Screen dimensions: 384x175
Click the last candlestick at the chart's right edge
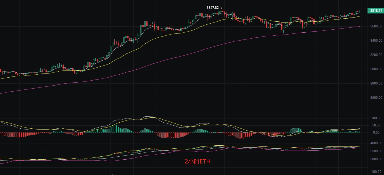[x=360, y=11]
